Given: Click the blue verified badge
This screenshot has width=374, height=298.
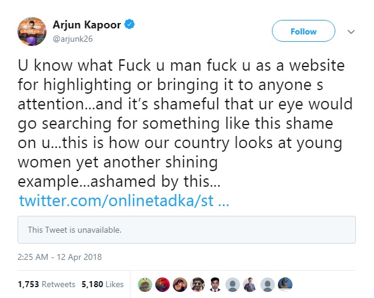Looking at the screenshot, I should tap(130, 25).
